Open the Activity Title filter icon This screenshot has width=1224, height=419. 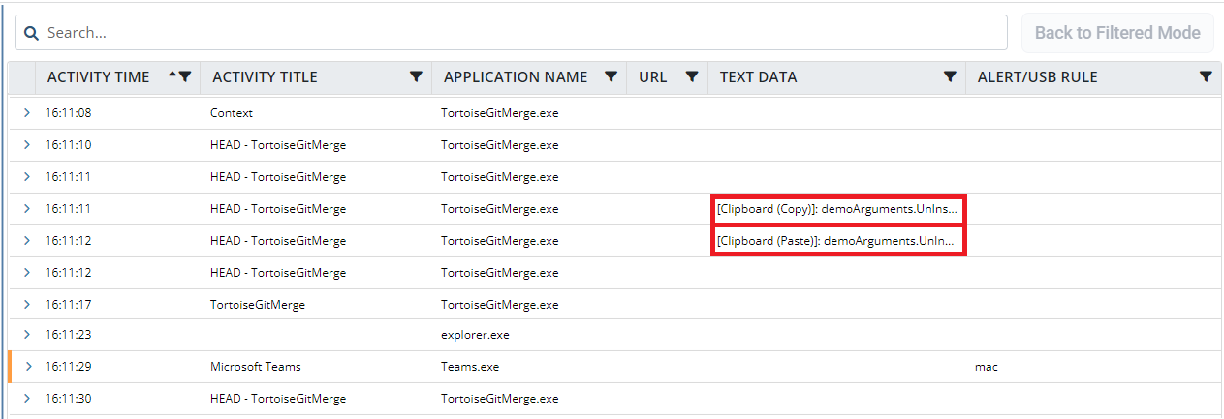coord(416,77)
